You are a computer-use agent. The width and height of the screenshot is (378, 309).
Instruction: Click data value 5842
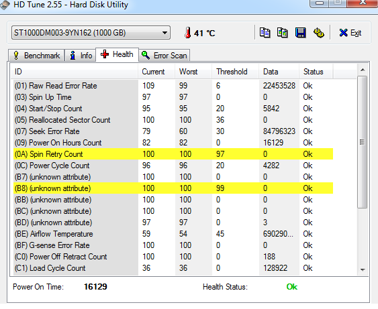tap(271, 109)
